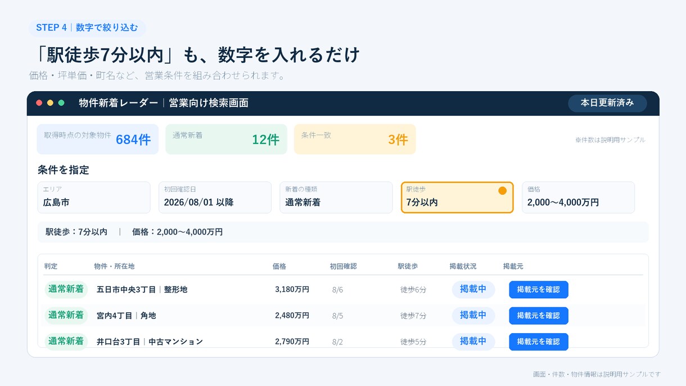Click the ※件数は説明用サンプル note
This screenshot has height=386, width=686.
[610, 140]
